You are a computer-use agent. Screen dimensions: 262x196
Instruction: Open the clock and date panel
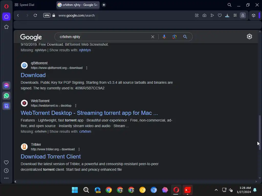(x=244, y=190)
